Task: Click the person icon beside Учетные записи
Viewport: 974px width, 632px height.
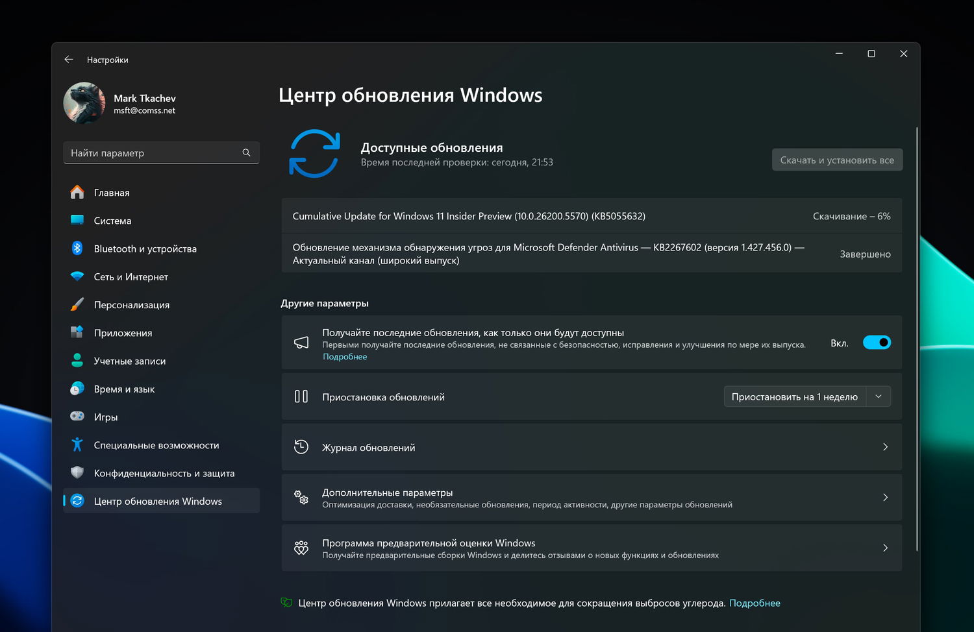Action: point(77,361)
